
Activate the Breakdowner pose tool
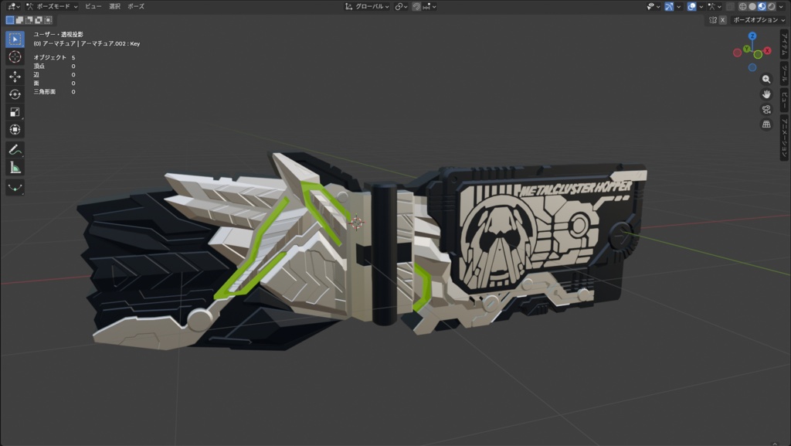tap(15, 187)
